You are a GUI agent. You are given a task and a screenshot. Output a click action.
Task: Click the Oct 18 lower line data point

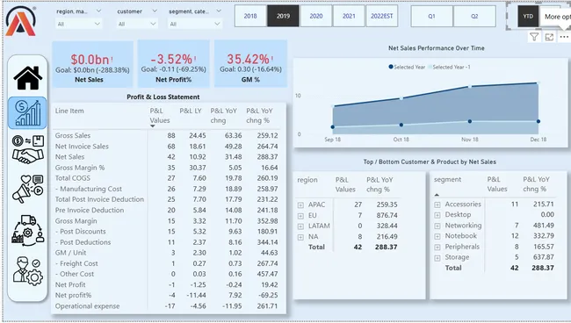coord(401,125)
